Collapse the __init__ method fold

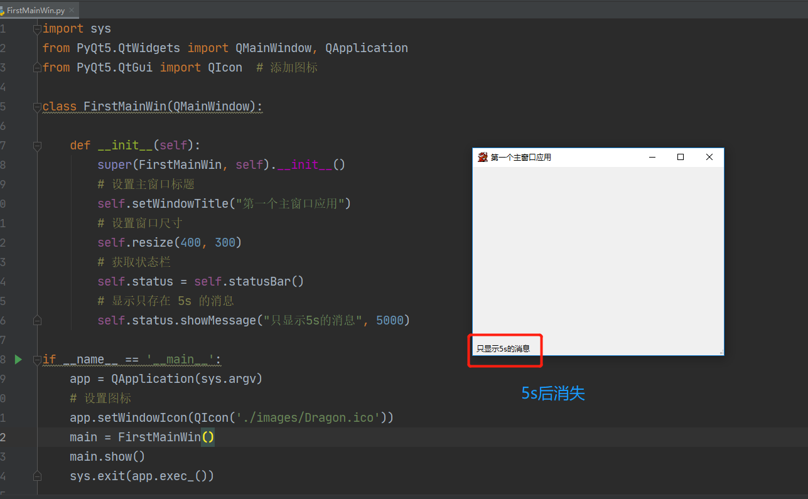pyautogui.click(x=37, y=146)
